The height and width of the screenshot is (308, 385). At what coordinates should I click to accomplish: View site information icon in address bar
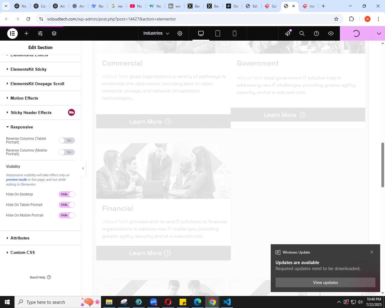(x=42, y=19)
